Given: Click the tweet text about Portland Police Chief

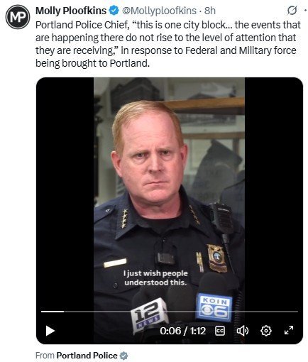Looking at the screenshot, I should tap(168, 44).
